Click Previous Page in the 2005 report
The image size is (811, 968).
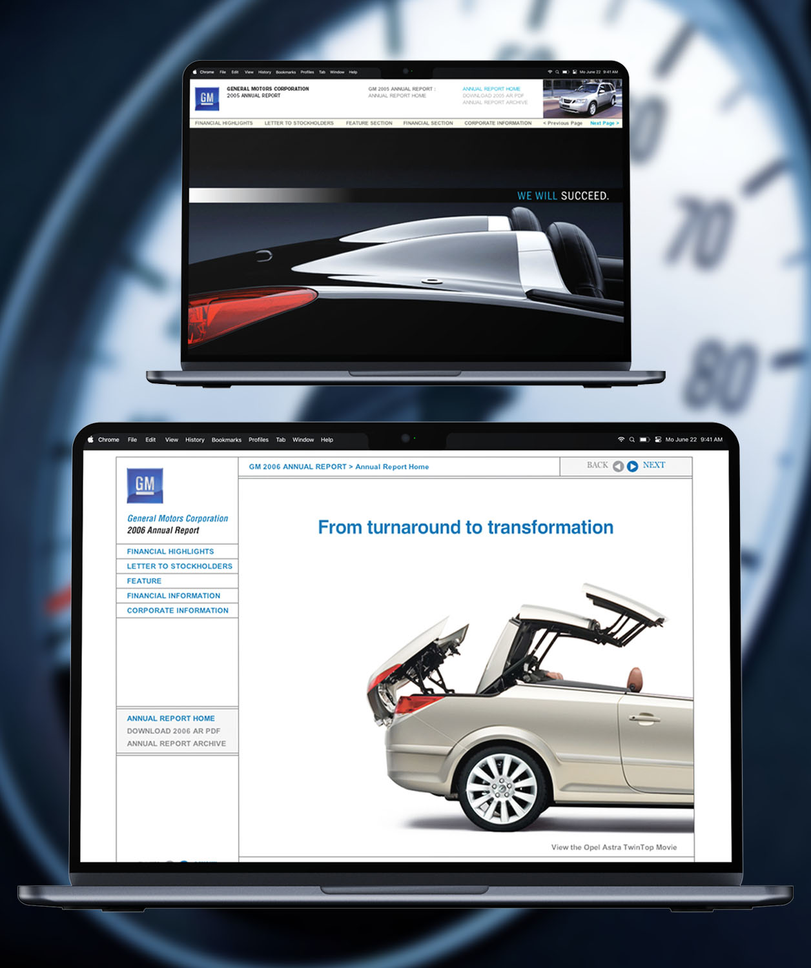pos(563,123)
